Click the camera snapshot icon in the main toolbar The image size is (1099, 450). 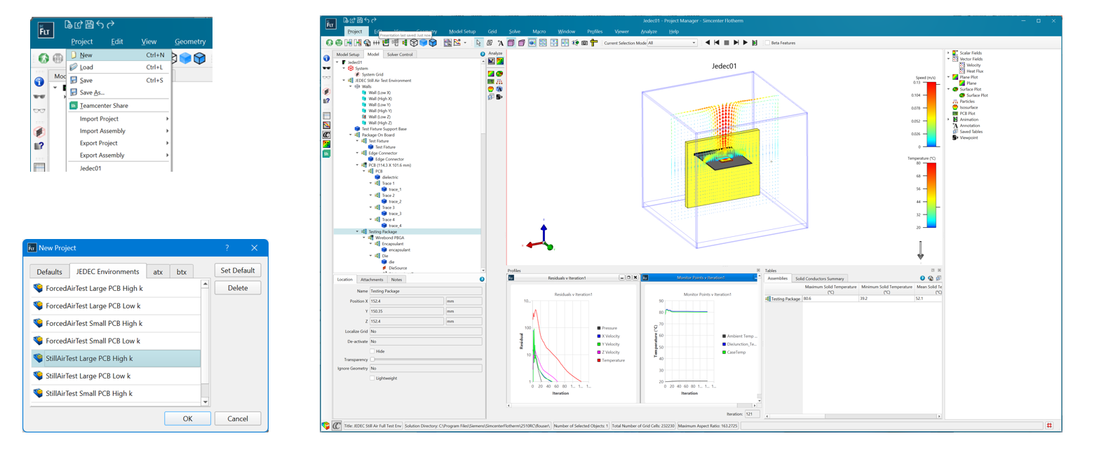[584, 43]
